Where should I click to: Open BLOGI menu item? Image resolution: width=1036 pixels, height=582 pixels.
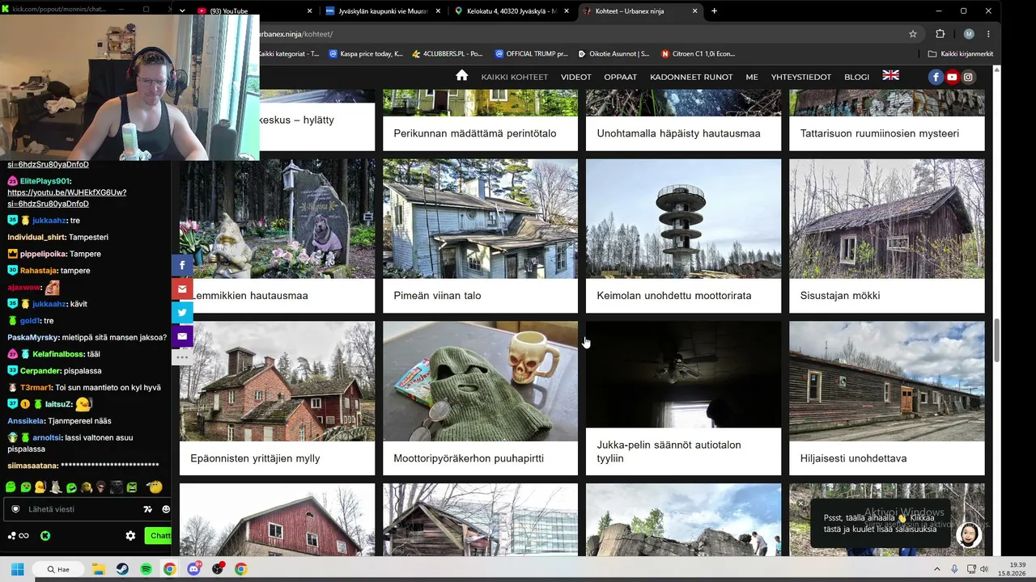coord(856,77)
